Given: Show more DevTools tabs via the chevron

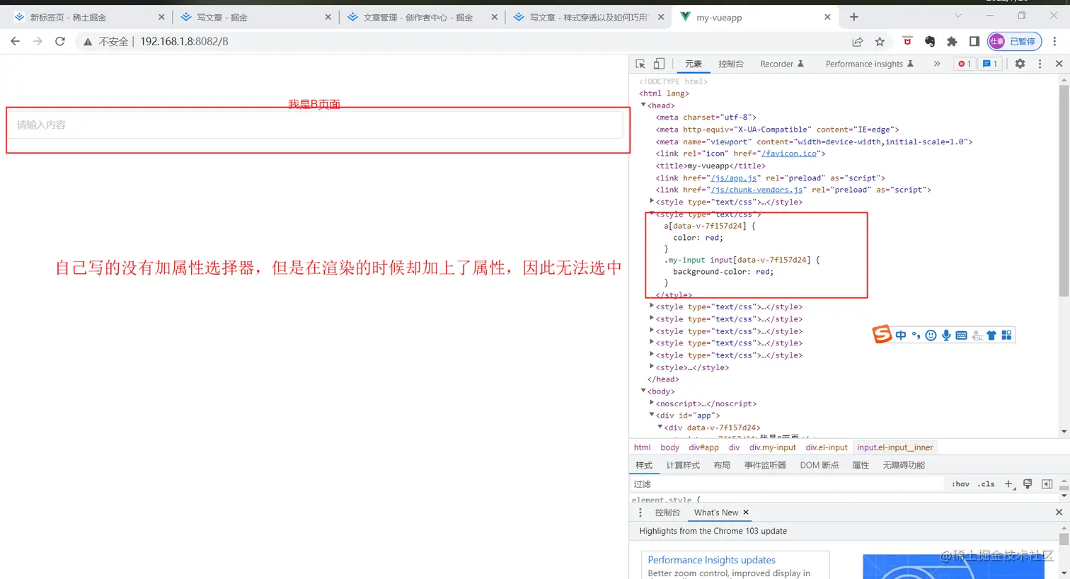Looking at the screenshot, I should 937,64.
